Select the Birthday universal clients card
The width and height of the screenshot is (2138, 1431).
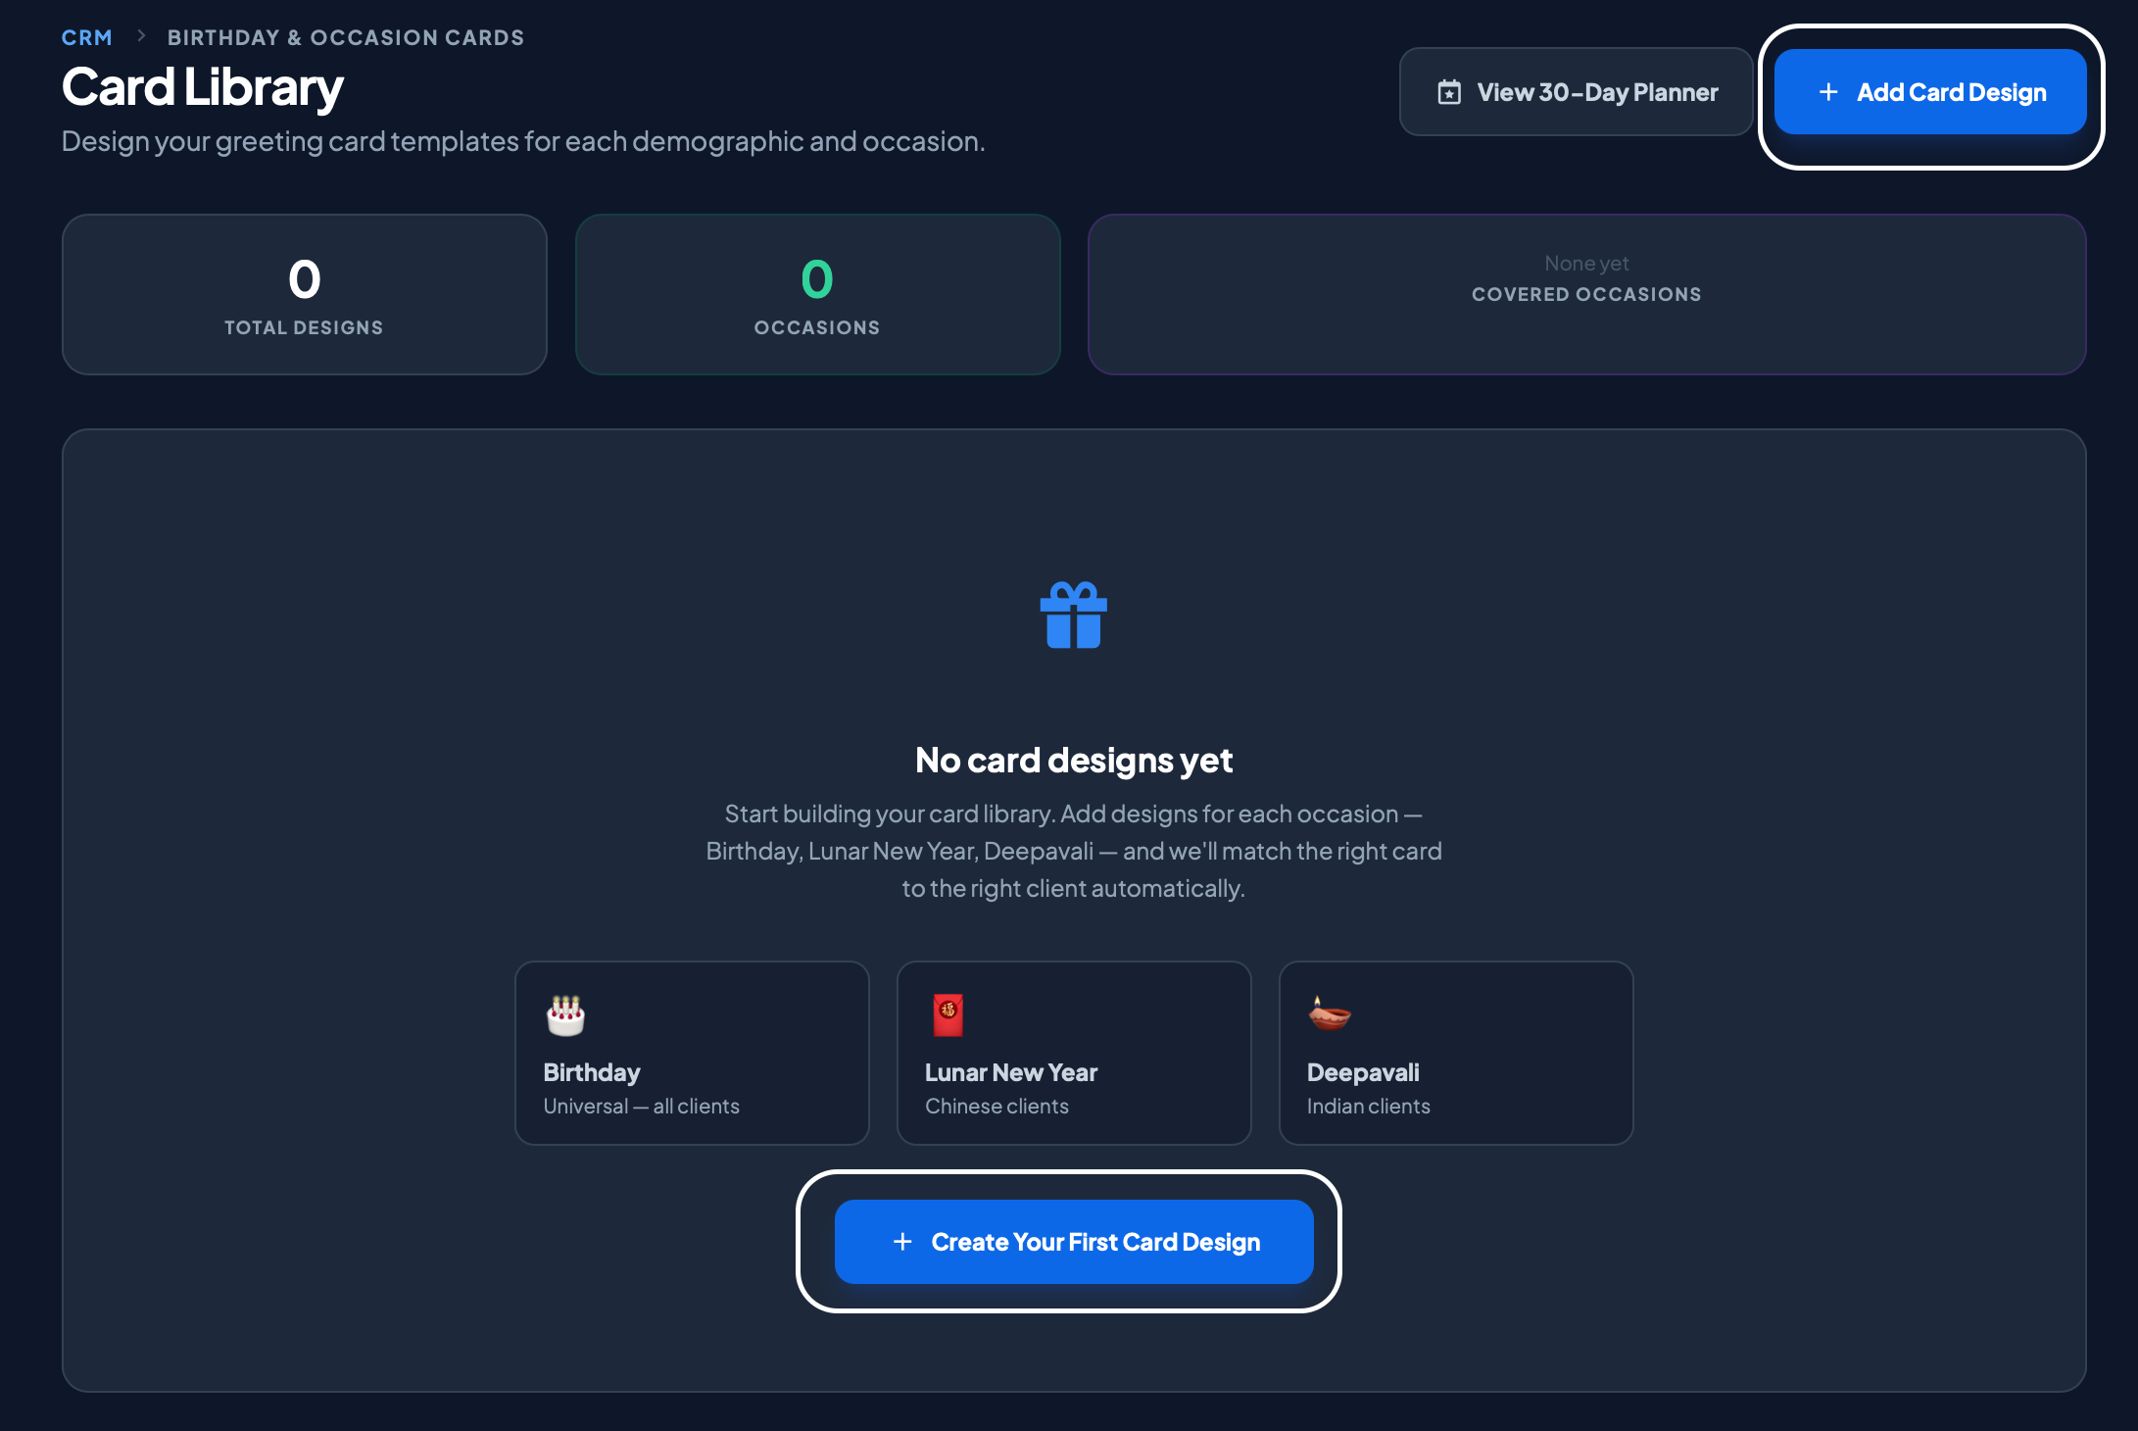point(692,1053)
